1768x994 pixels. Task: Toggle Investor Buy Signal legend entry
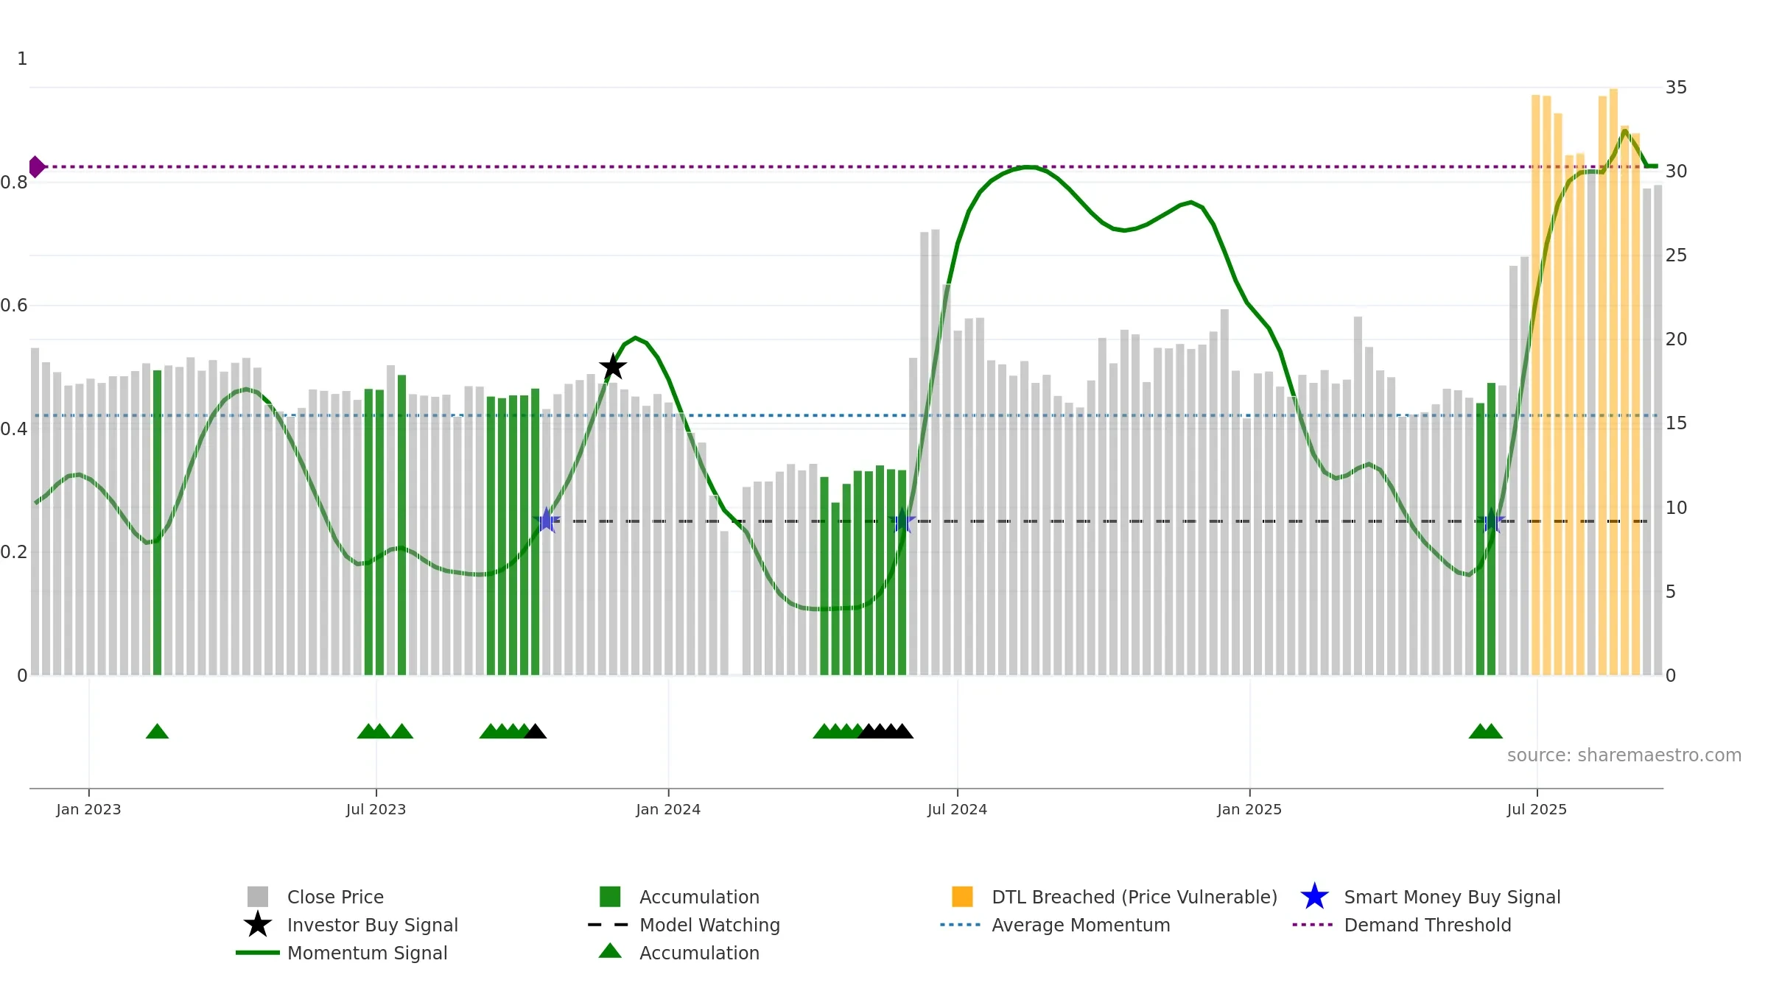(351, 925)
